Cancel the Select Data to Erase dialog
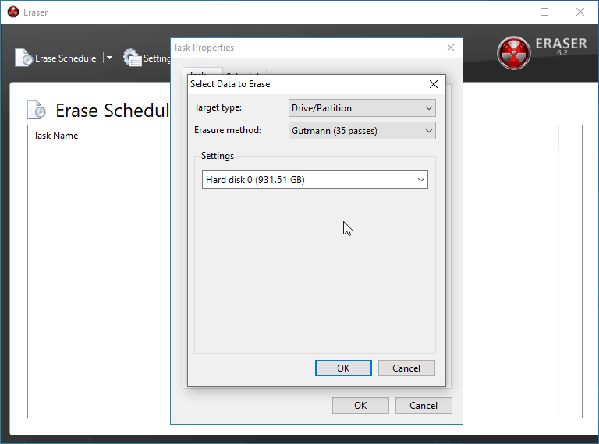Image resolution: width=599 pixels, height=444 pixels. (406, 368)
